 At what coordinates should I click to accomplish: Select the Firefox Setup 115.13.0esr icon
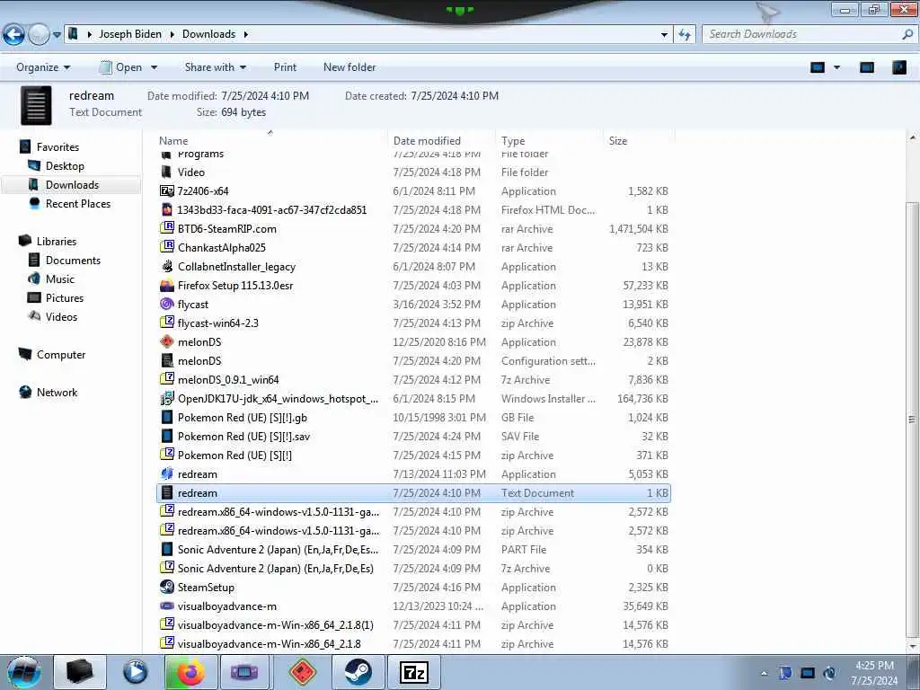click(x=166, y=285)
